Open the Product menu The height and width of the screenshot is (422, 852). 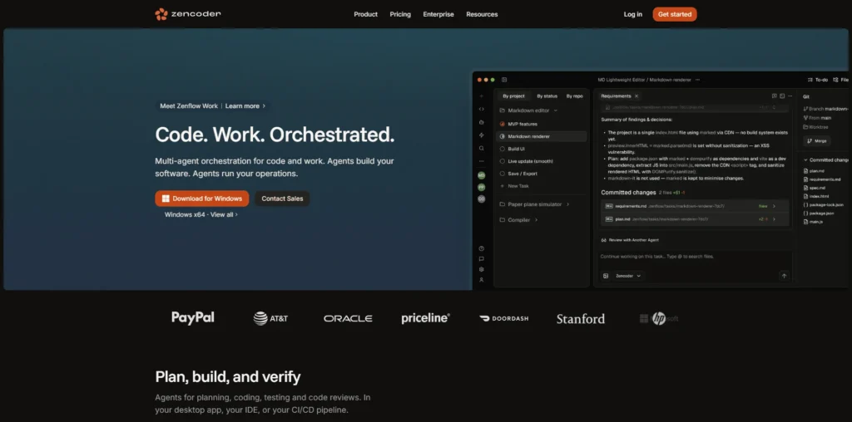(366, 15)
